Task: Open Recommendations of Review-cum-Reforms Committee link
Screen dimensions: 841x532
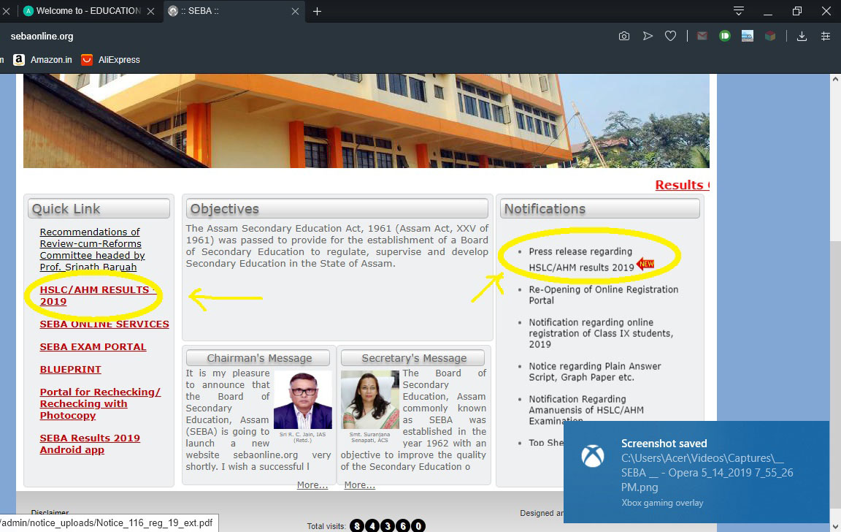Action: 92,249
